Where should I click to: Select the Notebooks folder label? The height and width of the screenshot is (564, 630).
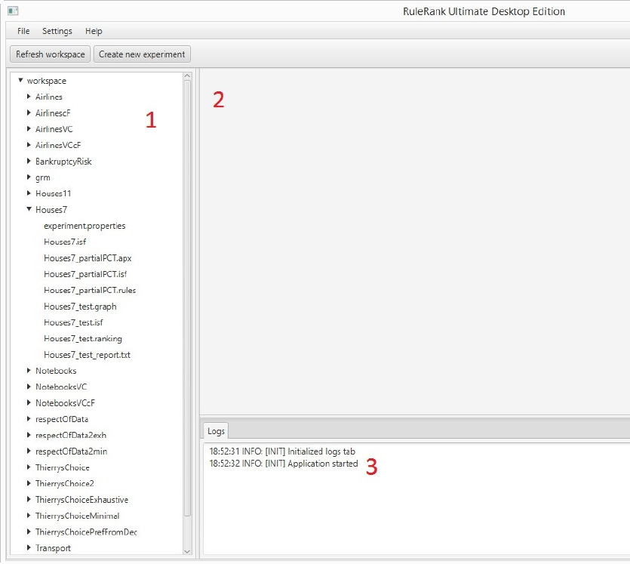(x=56, y=371)
